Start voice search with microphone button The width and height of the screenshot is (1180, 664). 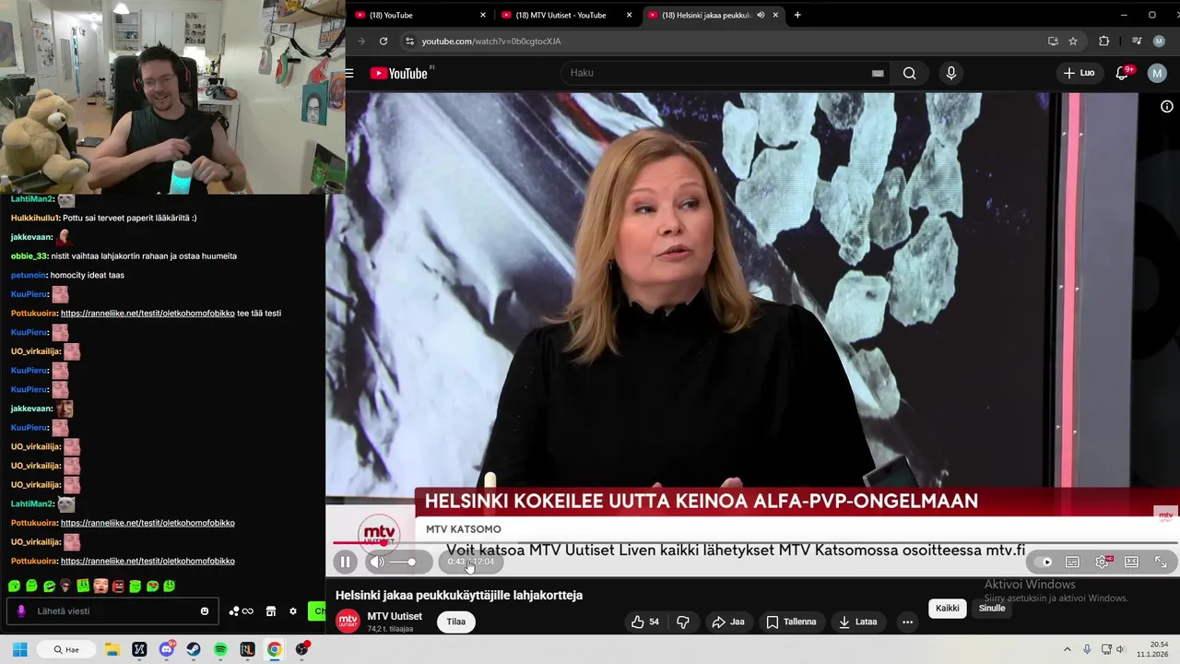[x=950, y=73]
